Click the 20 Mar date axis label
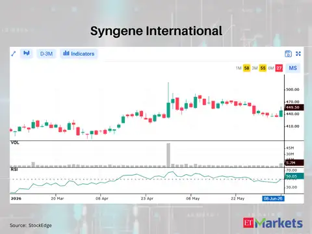 pos(57,198)
